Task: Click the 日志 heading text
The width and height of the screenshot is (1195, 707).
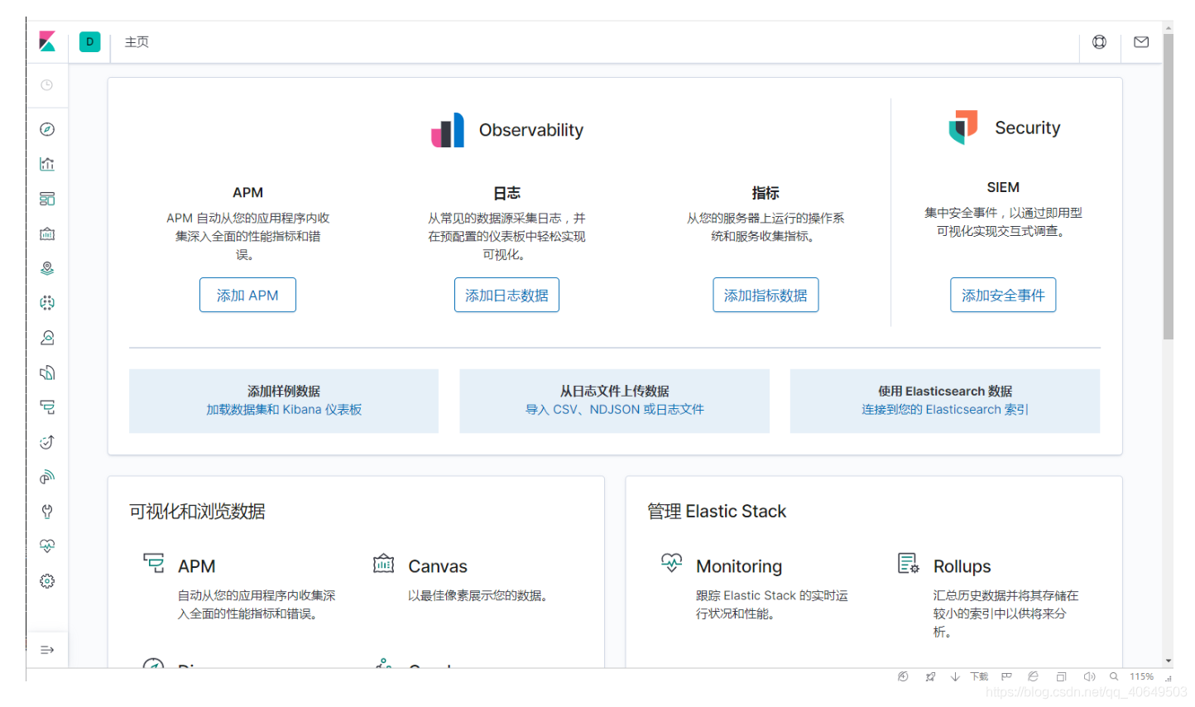Action: point(506,193)
